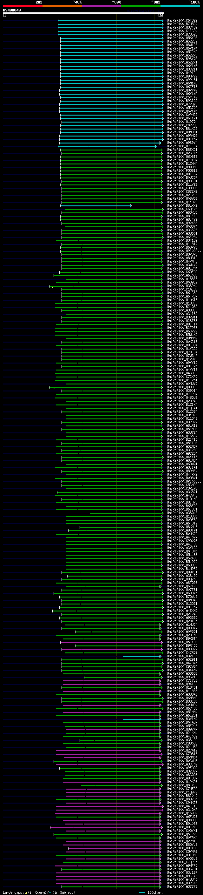Select label UniRef100_B6JGB9

pyautogui.click(x=182, y=293)
